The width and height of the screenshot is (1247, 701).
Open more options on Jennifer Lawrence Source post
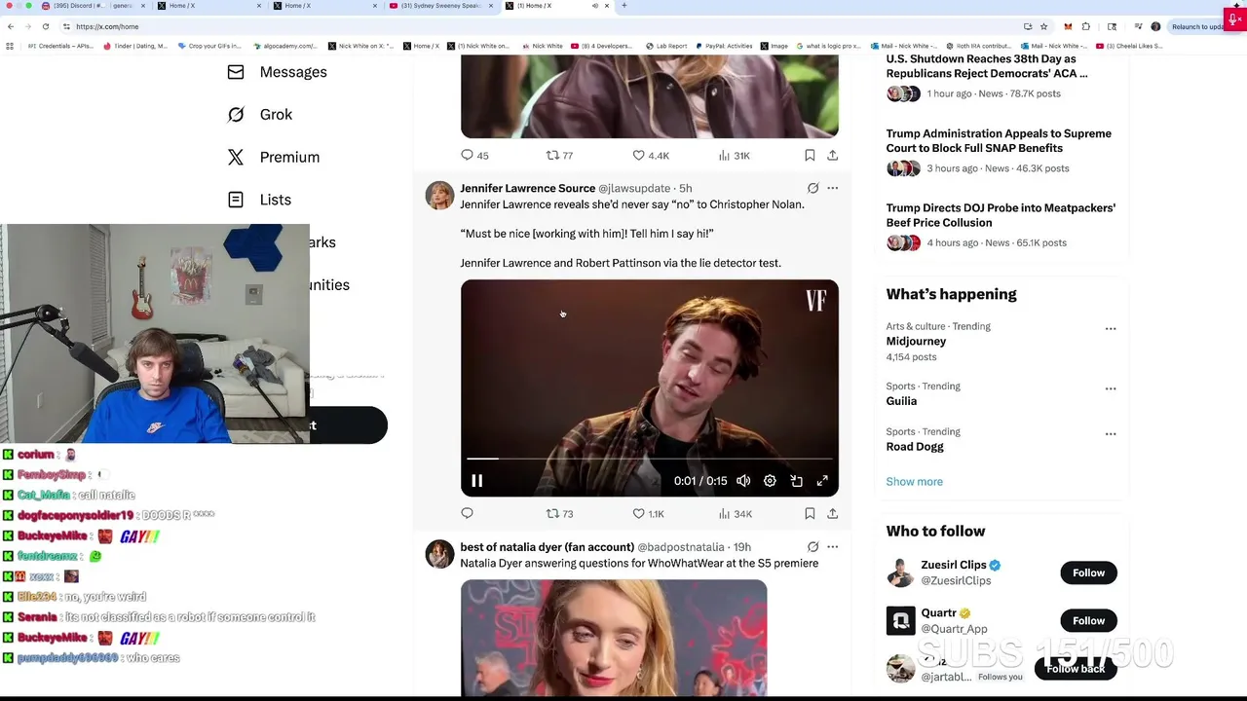coord(832,188)
